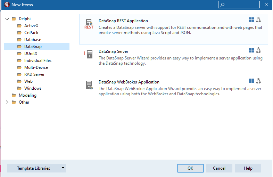
Task: Click Linux penguin icon for DataSnap WebBroker Application
Action: tap(258, 81)
